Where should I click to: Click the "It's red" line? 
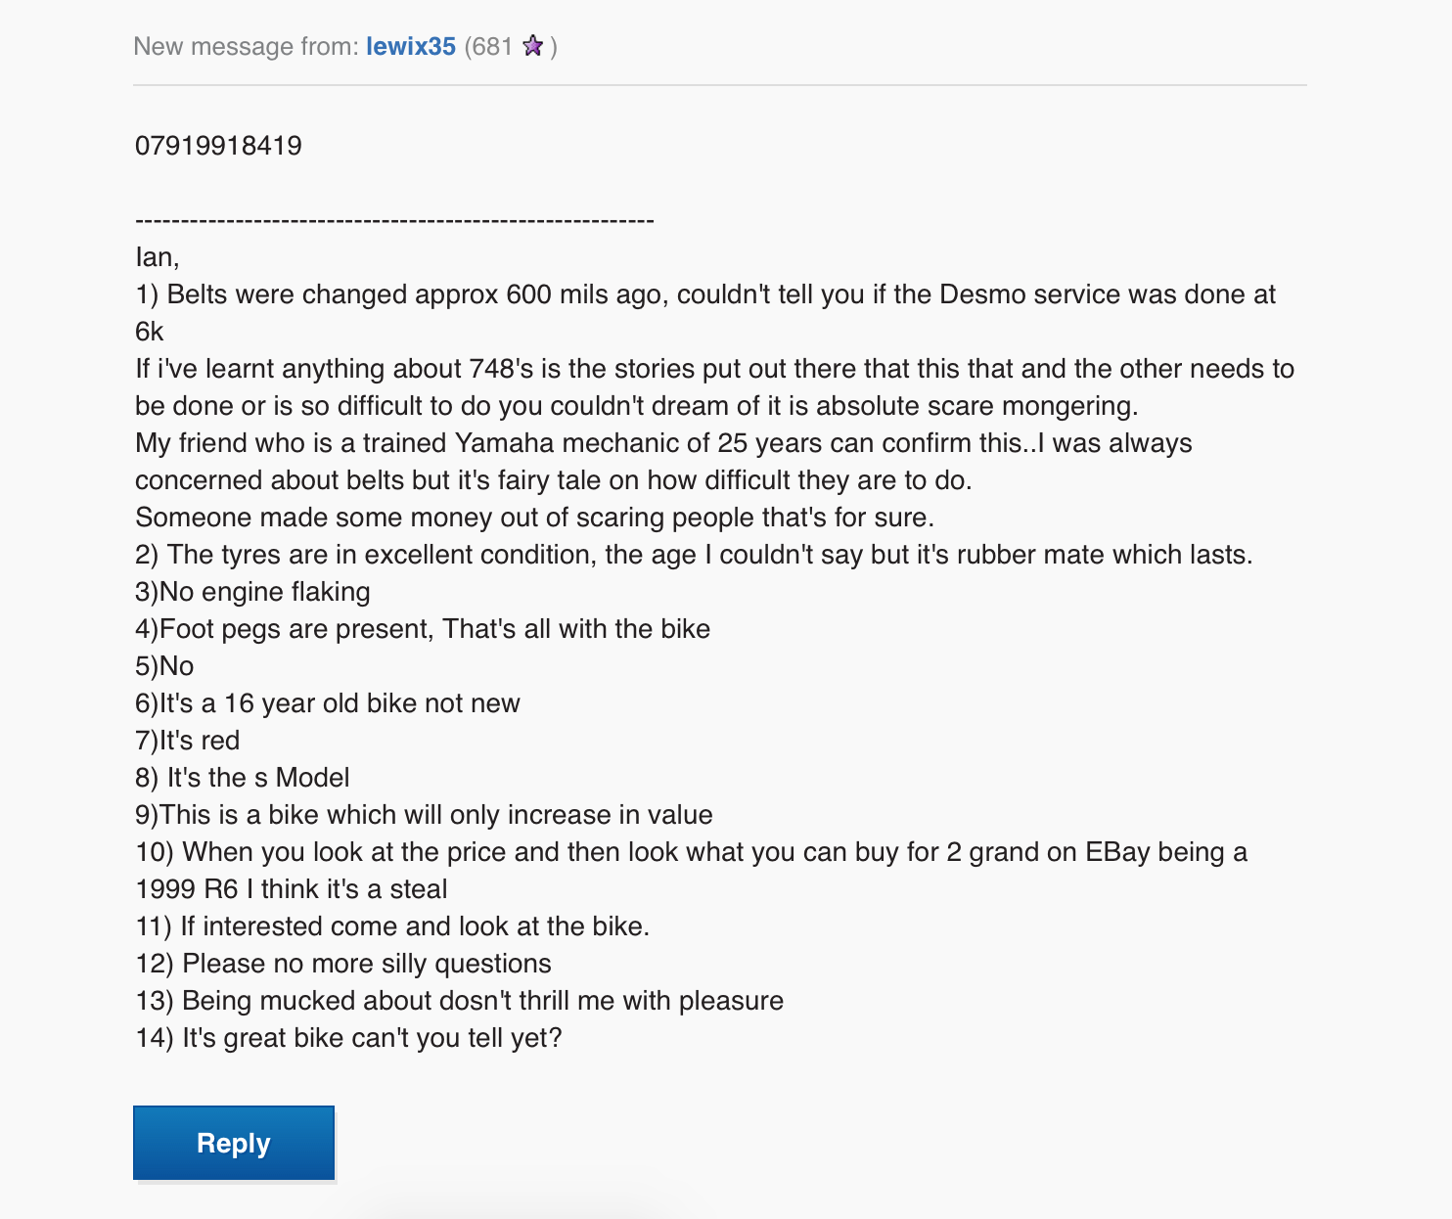pos(187,741)
